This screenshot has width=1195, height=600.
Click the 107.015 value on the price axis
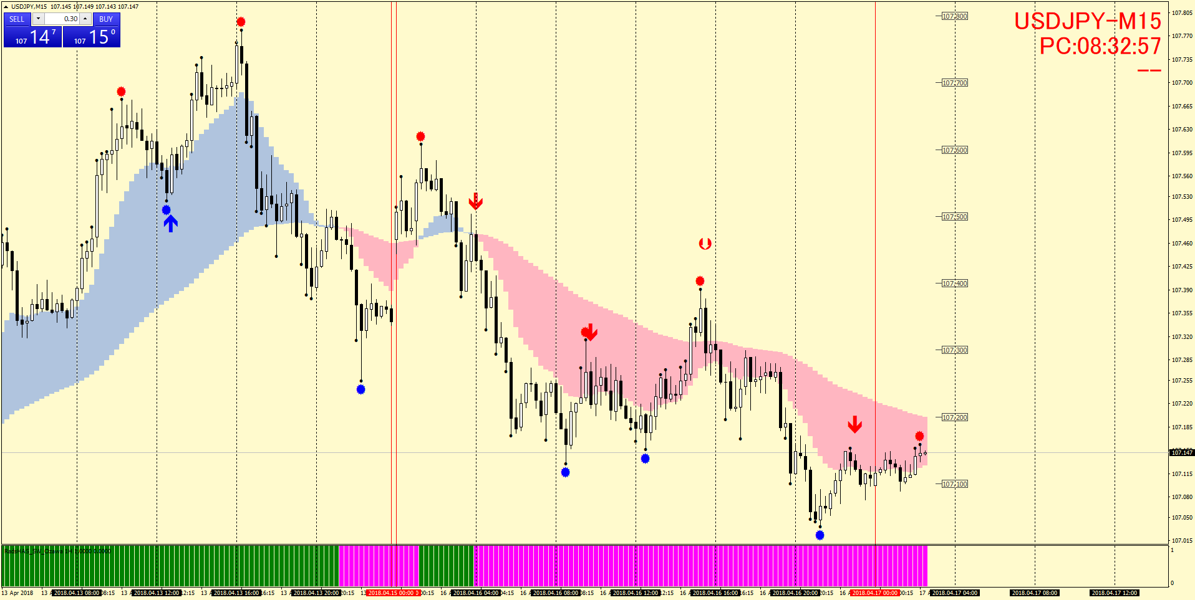click(x=1182, y=540)
